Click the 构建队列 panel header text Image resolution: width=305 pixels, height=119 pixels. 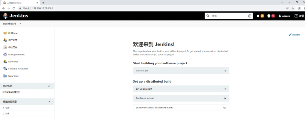(8, 86)
